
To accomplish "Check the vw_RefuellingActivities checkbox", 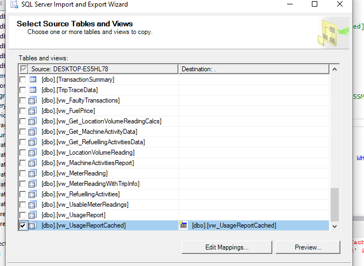I will point(23,195).
